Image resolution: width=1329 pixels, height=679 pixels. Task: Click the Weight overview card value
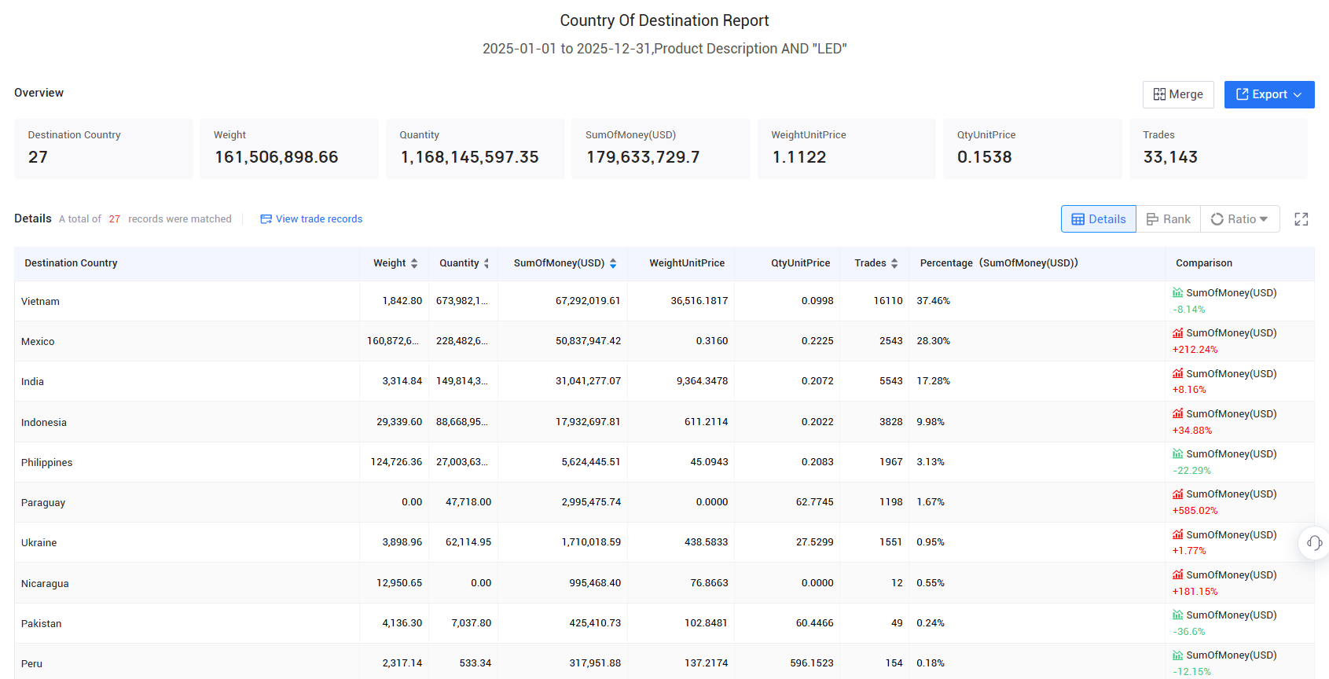(277, 157)
